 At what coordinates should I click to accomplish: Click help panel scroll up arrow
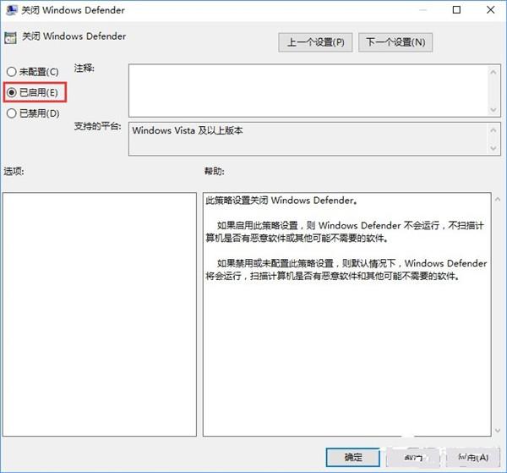coord(498,200)
